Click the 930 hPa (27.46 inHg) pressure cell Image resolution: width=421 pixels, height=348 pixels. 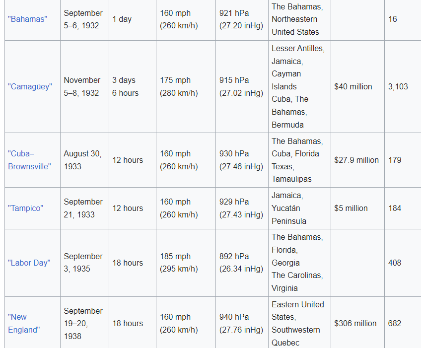(x=241, y=160)
